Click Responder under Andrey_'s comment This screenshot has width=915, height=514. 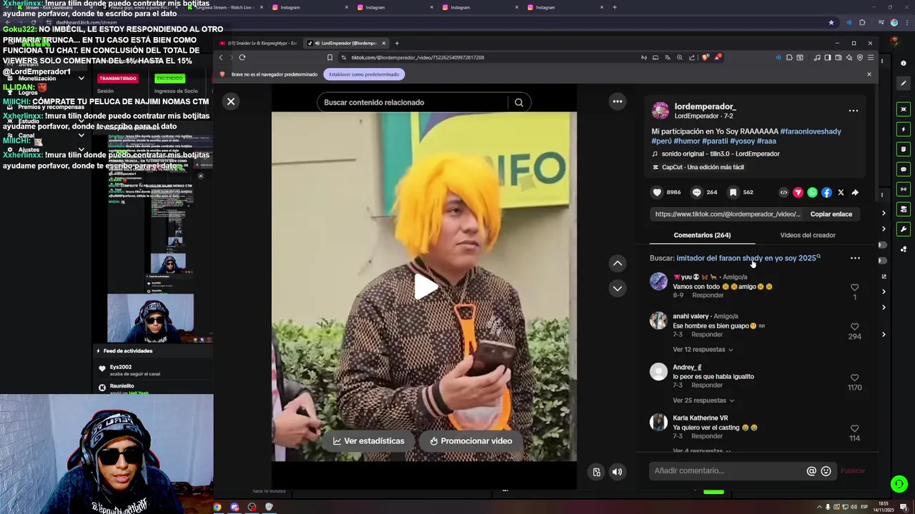pos(707,385)
